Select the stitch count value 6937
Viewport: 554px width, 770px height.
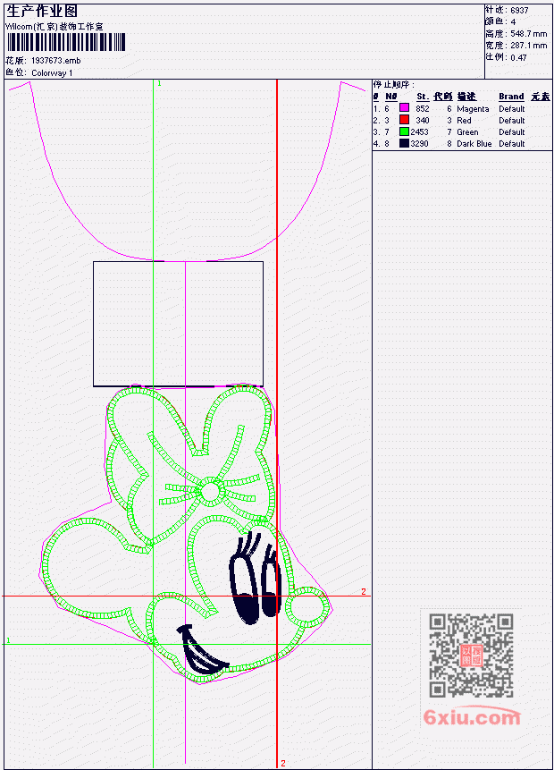[x=519, y=10]
